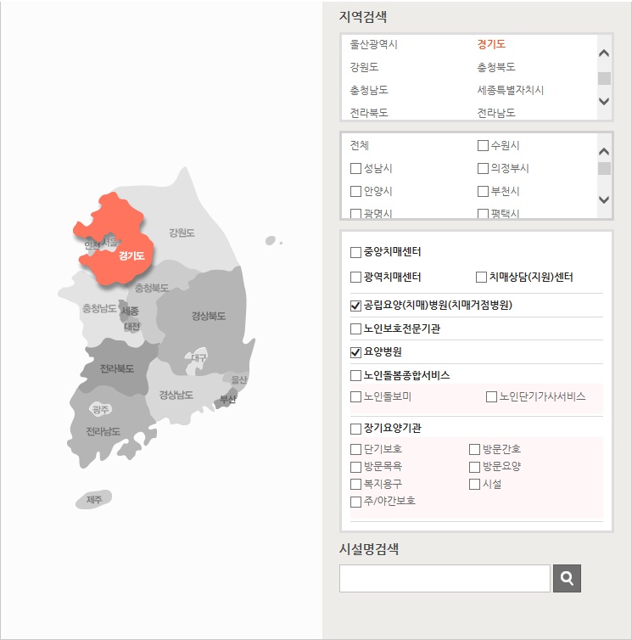Select 충청남도 in region list
Screen dimensions: 632x640
pos(369,90)
